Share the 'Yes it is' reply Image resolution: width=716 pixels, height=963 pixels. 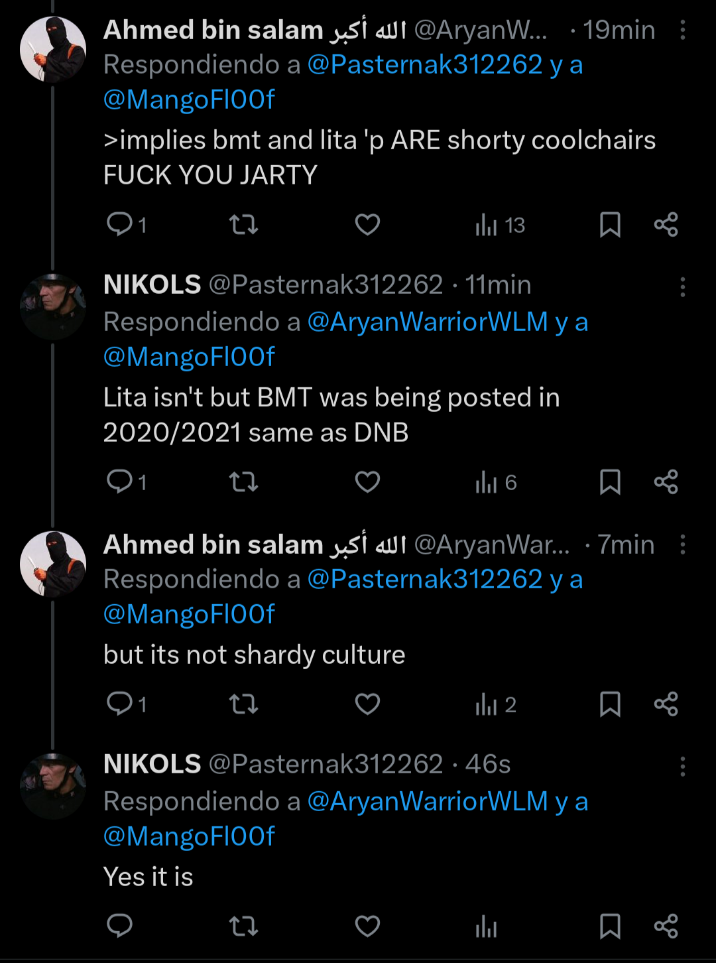[666, 926]
